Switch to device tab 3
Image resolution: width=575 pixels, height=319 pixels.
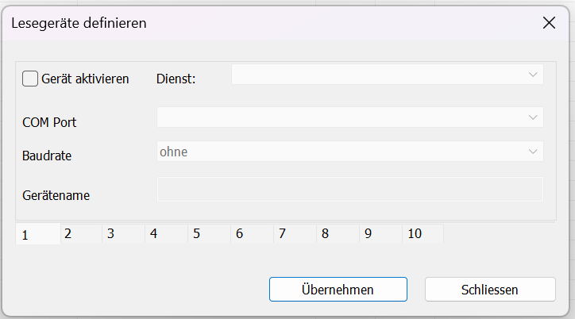point(124,233)
